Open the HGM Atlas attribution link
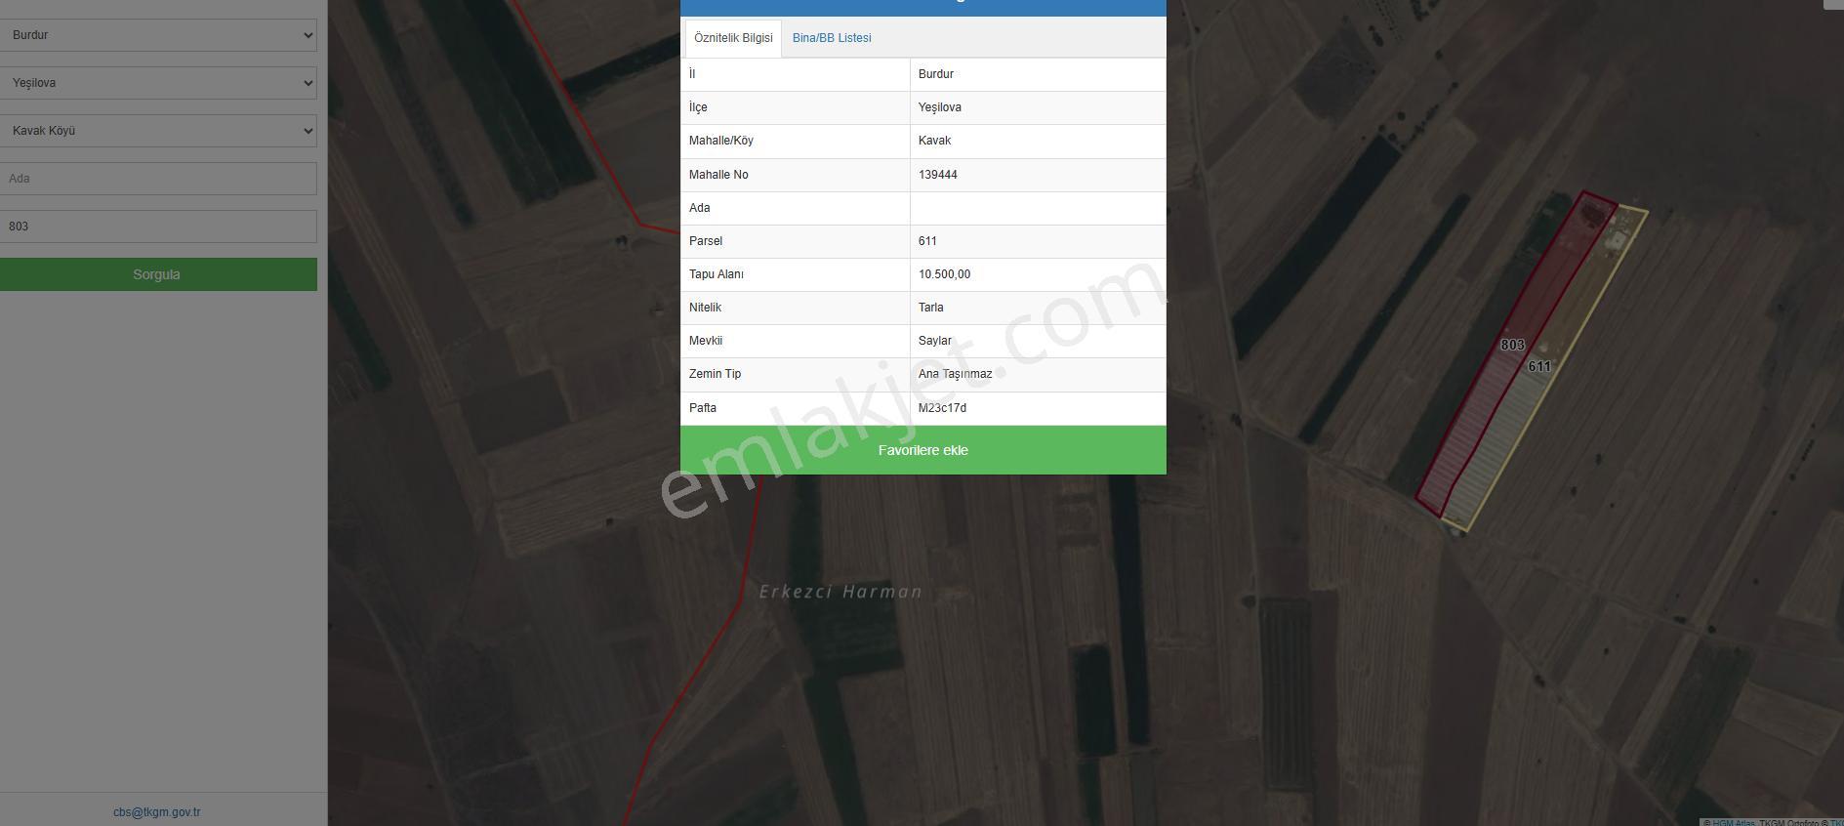1844x826 pixels. click(1733, 822)
